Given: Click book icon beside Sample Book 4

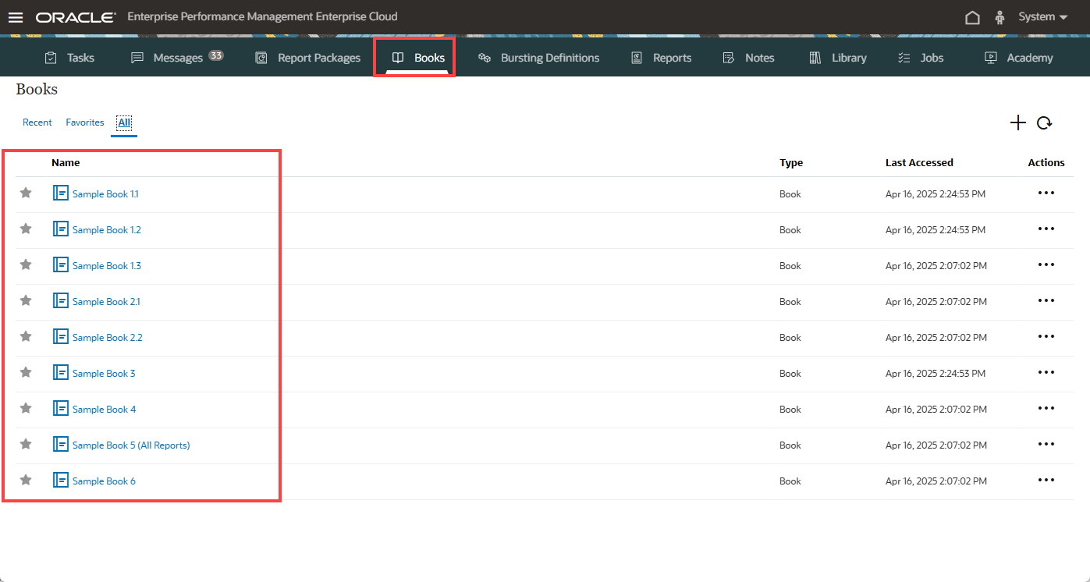Looking at the screenshot, I should click(x=61, y=408).
